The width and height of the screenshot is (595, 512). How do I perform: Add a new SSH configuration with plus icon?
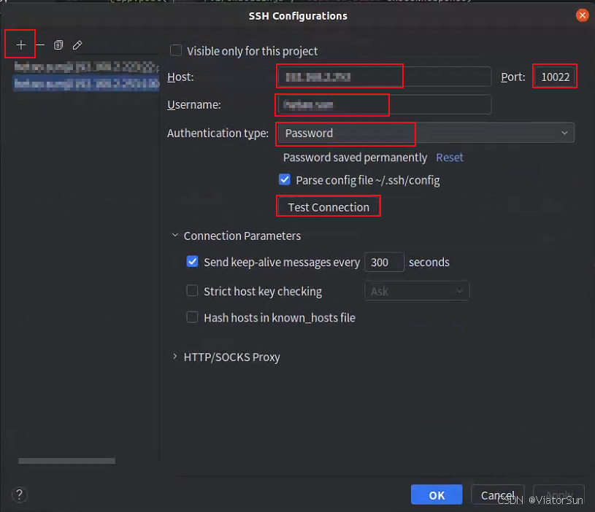21,45
